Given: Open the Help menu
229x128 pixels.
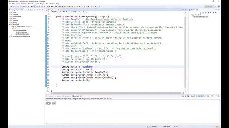Looking at the screenshot, I should (58, 4).
